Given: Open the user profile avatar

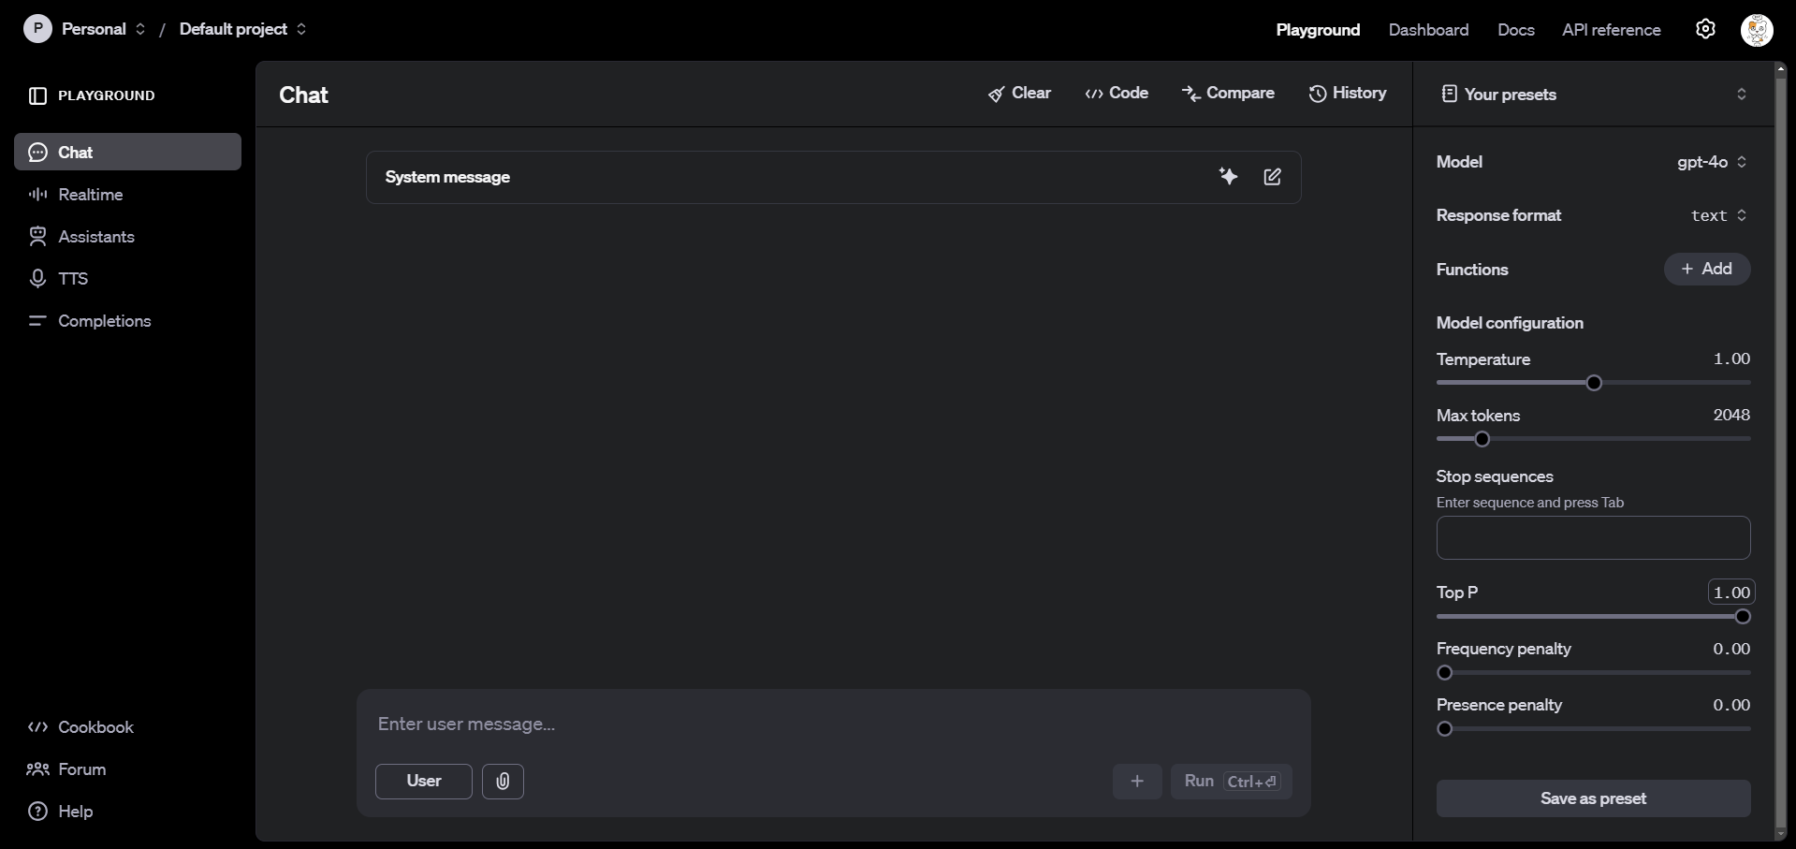Looking at the screenshot, I should click(1757, 30).
